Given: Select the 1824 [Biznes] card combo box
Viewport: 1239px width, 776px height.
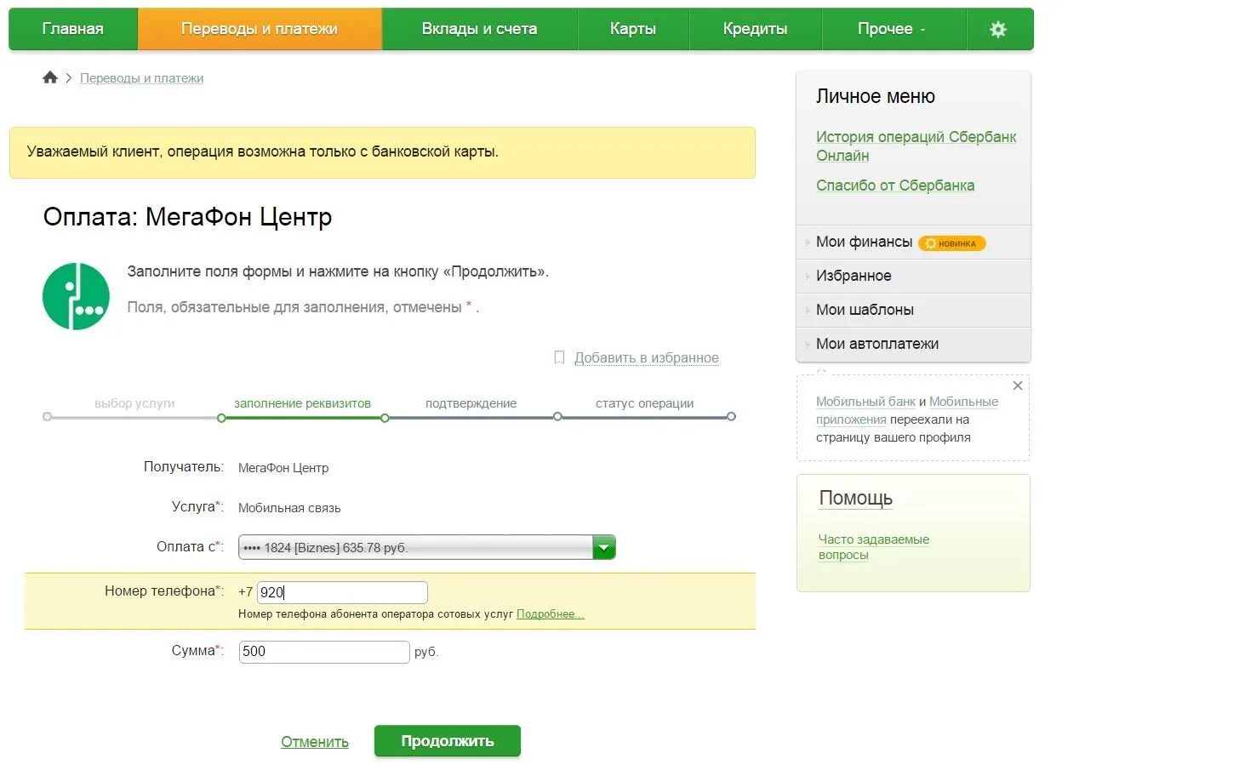Looking at the screenshot, I should (426, 547).
